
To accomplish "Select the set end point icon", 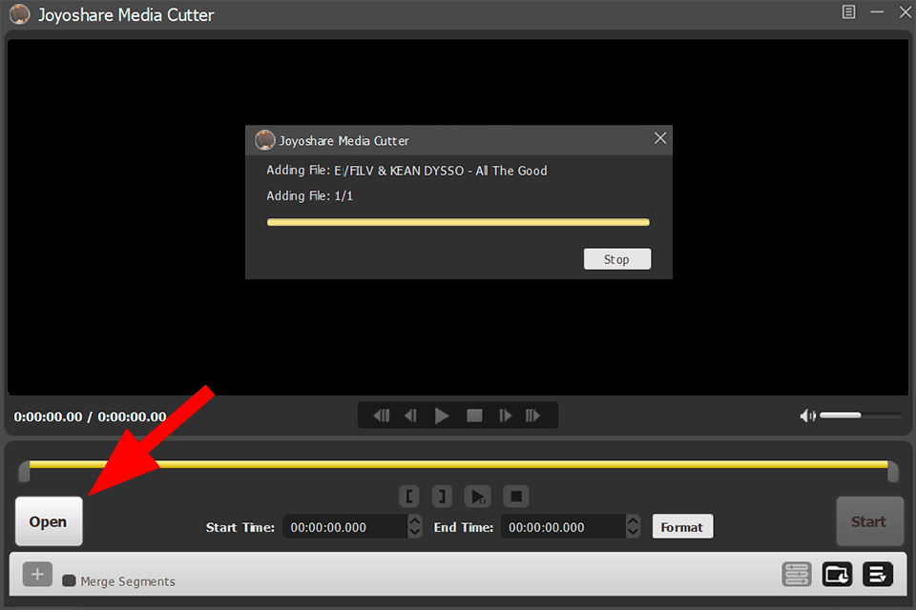I will tap(442, 496).
